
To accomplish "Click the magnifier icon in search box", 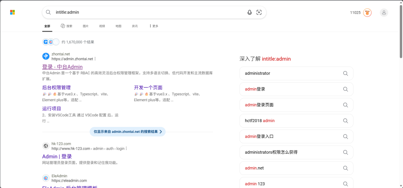I will tap(48, 12).
